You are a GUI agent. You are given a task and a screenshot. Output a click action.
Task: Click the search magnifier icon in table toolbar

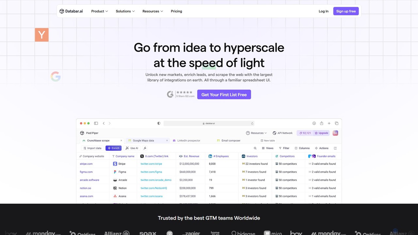point(255,148)
